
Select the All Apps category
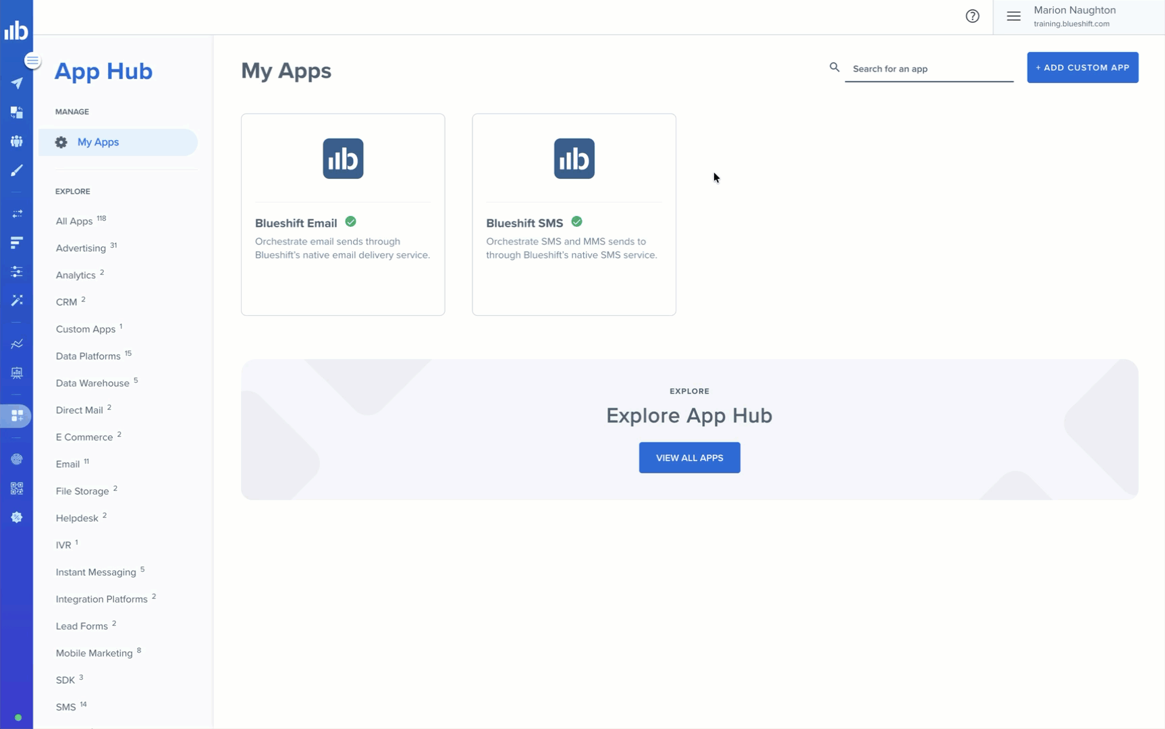click(81, 221)
